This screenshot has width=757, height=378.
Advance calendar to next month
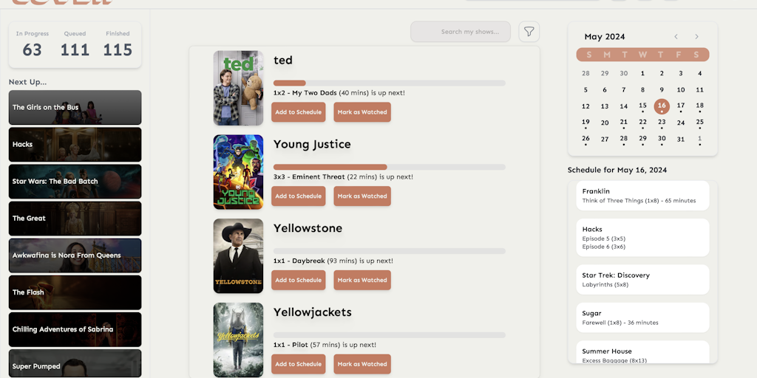pos(696,37)
